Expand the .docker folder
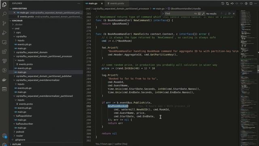The width and height of the screenshot is (259, 146). 13,24
